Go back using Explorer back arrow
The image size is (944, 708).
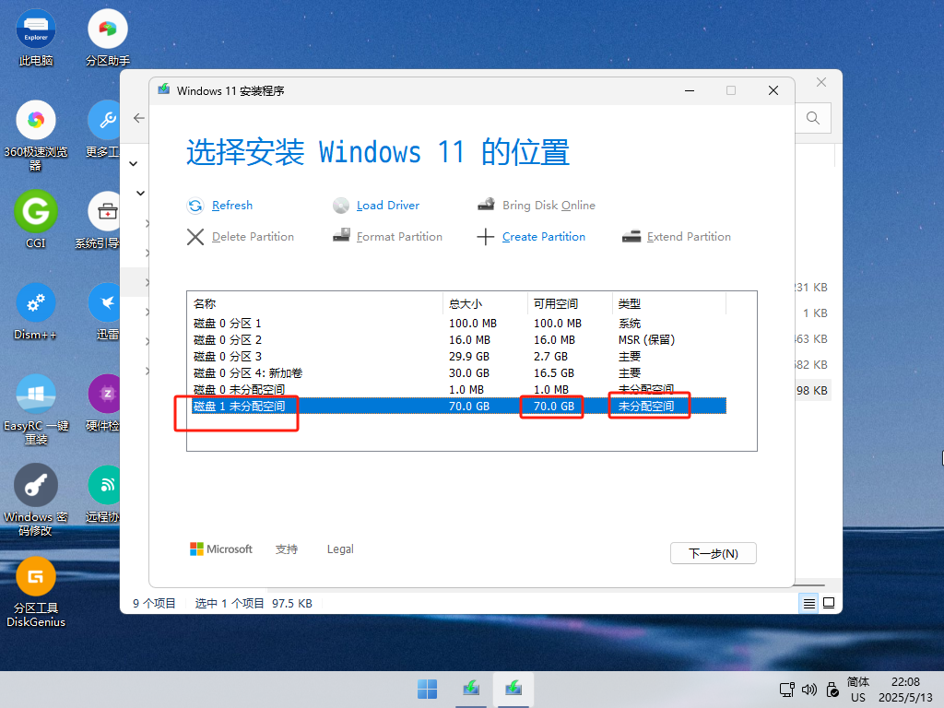pos(139,118)
